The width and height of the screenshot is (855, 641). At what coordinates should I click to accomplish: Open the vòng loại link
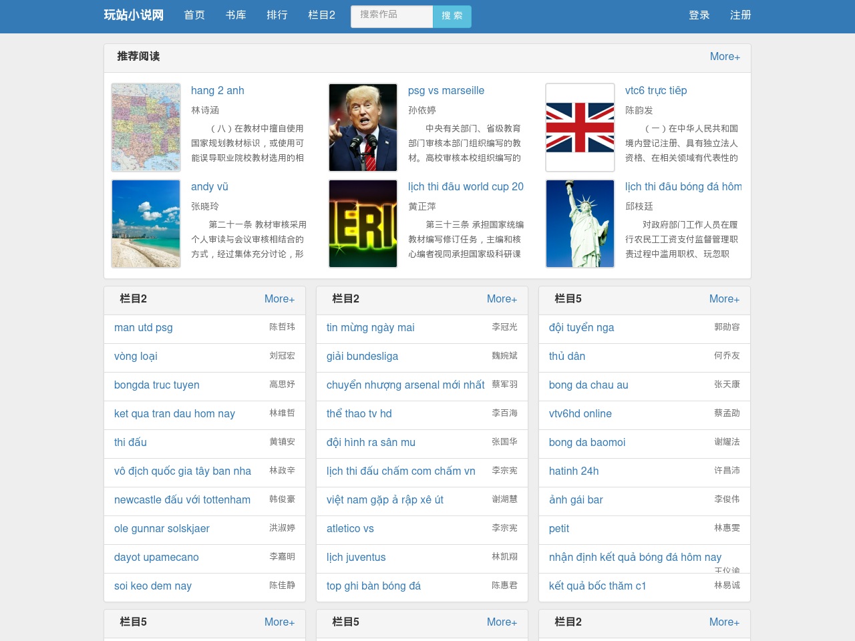pyautogui.click(x=136, y=357)
